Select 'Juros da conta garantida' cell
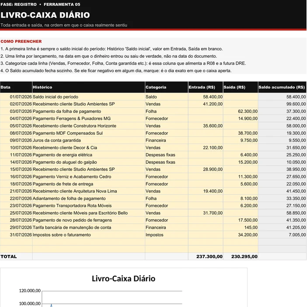The image size is (307, 307). click(88, 140)
